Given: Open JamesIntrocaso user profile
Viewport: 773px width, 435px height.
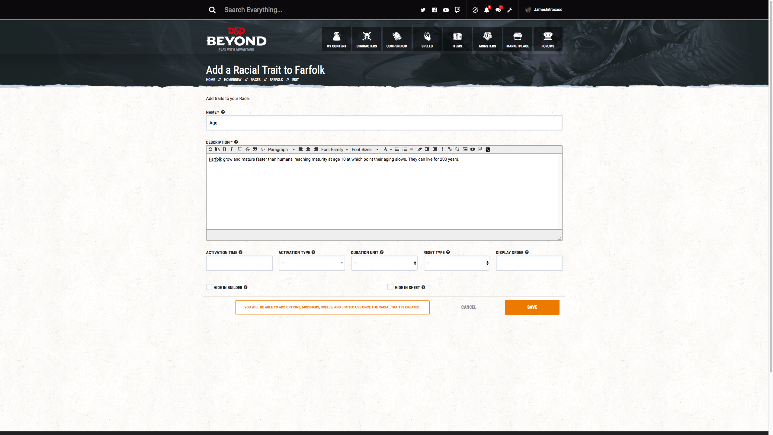Looking at the screenshot, I should tap(544, 10).
